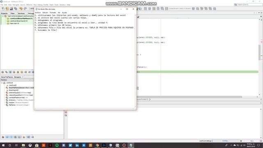This screenshot has width=263, height=148.
Task: Open LinkedIn from the taskbar
Action: pos(77,145)
